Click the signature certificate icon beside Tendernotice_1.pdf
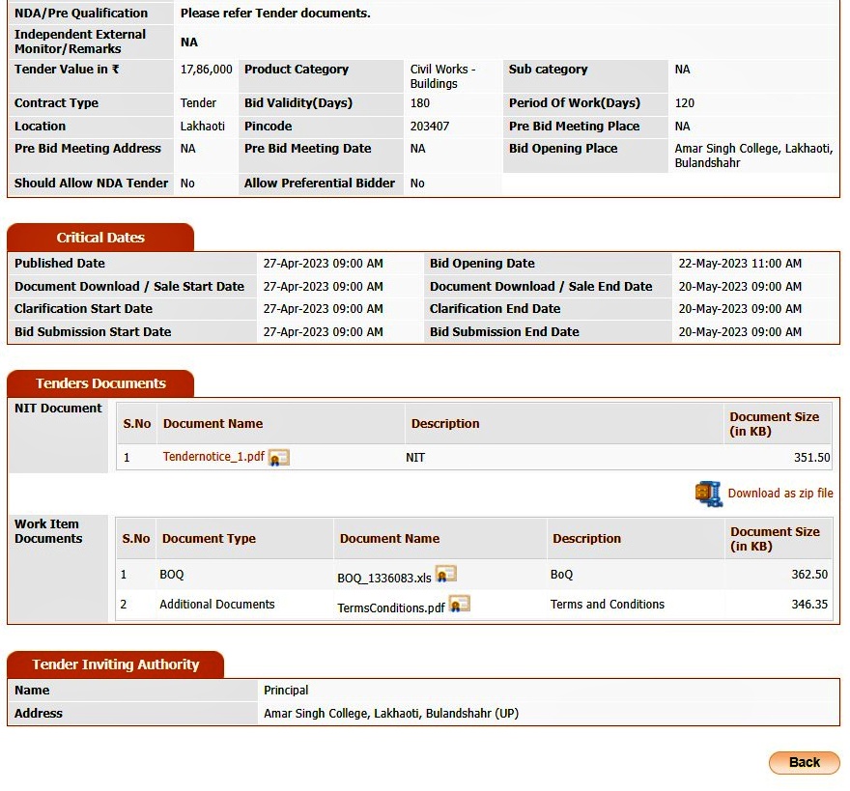The height and width of the screenshot is (791, 850). (279, 458)
